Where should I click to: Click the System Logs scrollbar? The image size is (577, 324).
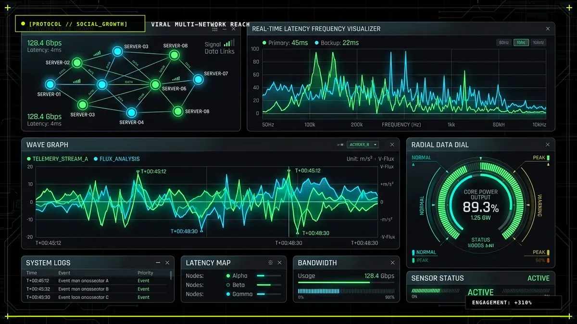tap(171, 275)
